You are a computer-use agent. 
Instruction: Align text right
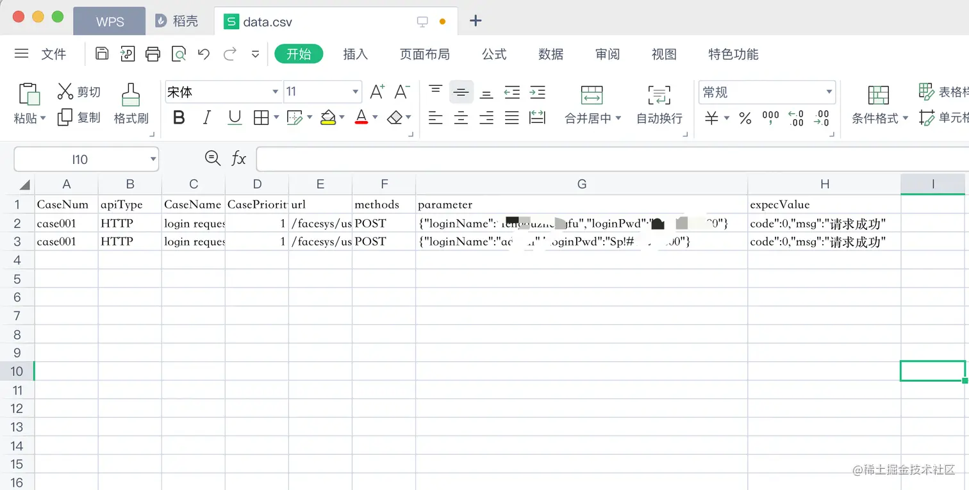point(486,117)
